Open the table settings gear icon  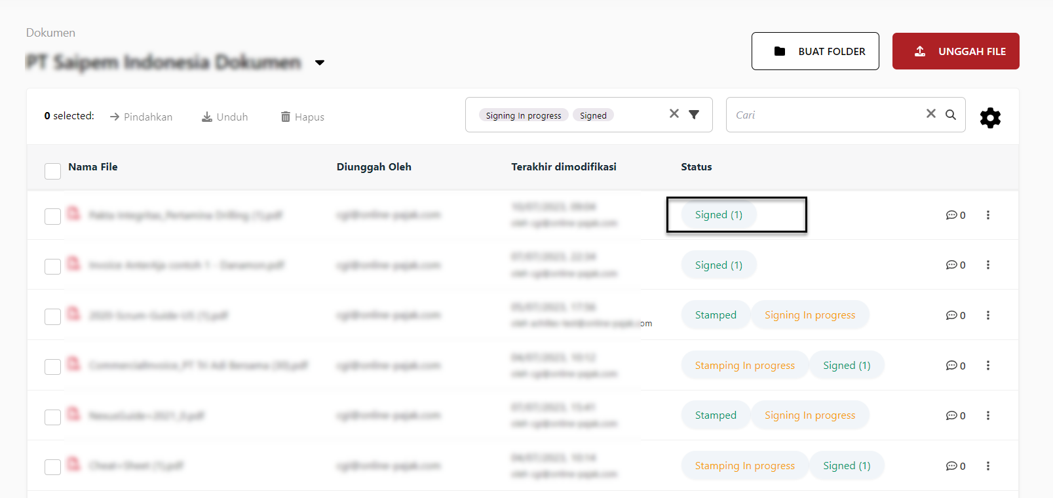tap(990, 118)
